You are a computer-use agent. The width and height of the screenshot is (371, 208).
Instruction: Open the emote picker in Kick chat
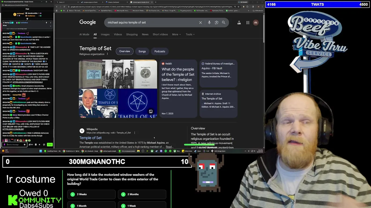24,145
